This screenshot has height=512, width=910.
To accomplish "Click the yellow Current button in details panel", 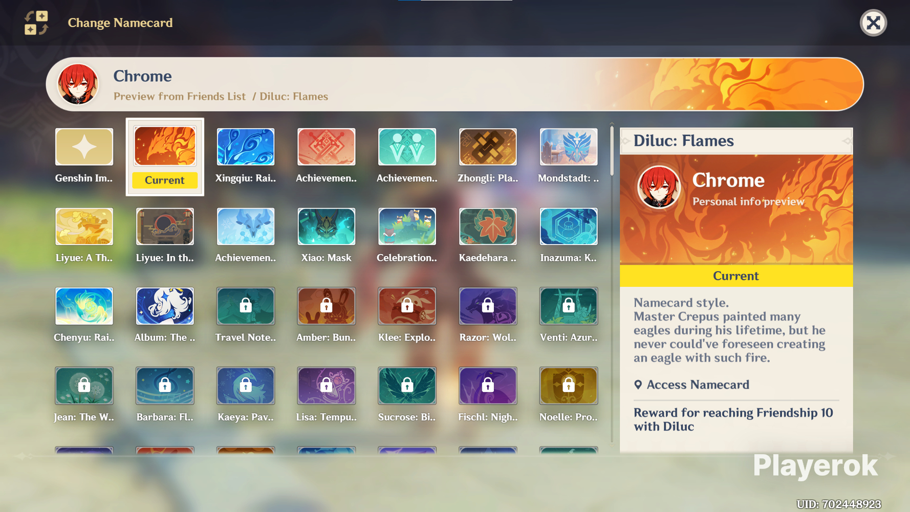I will click(736, 276).
